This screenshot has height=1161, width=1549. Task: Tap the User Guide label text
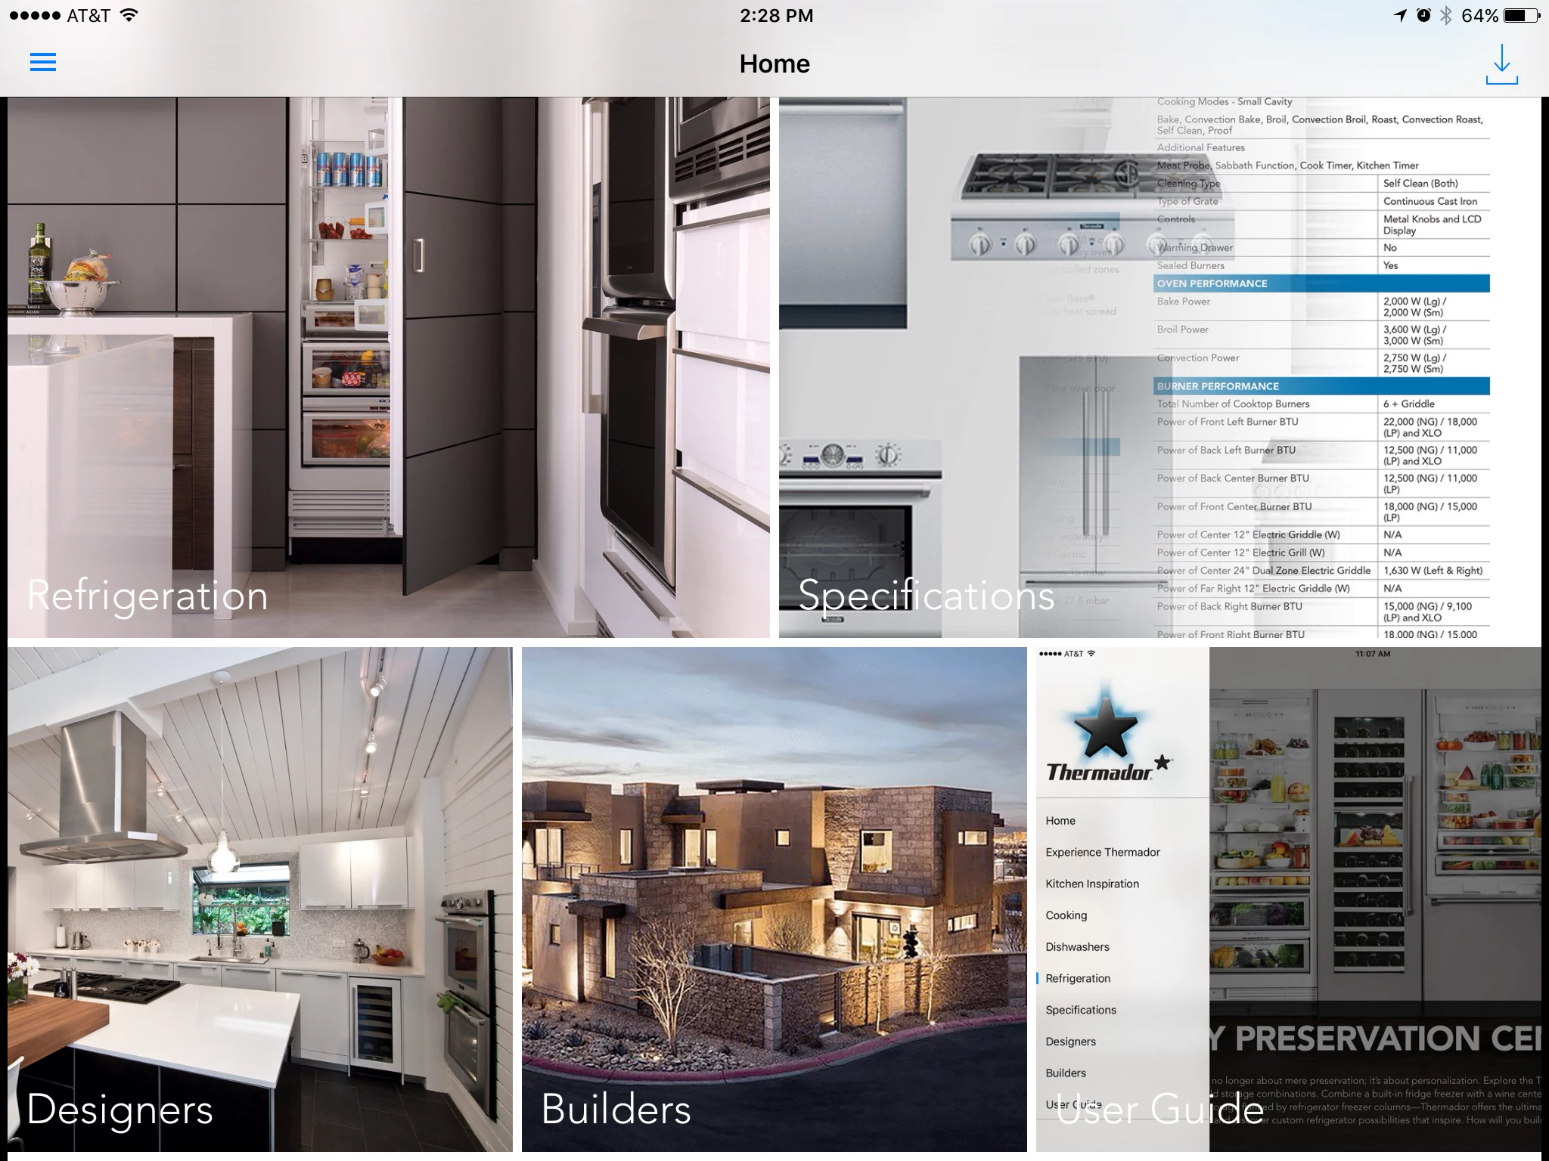point(1159,1109)
